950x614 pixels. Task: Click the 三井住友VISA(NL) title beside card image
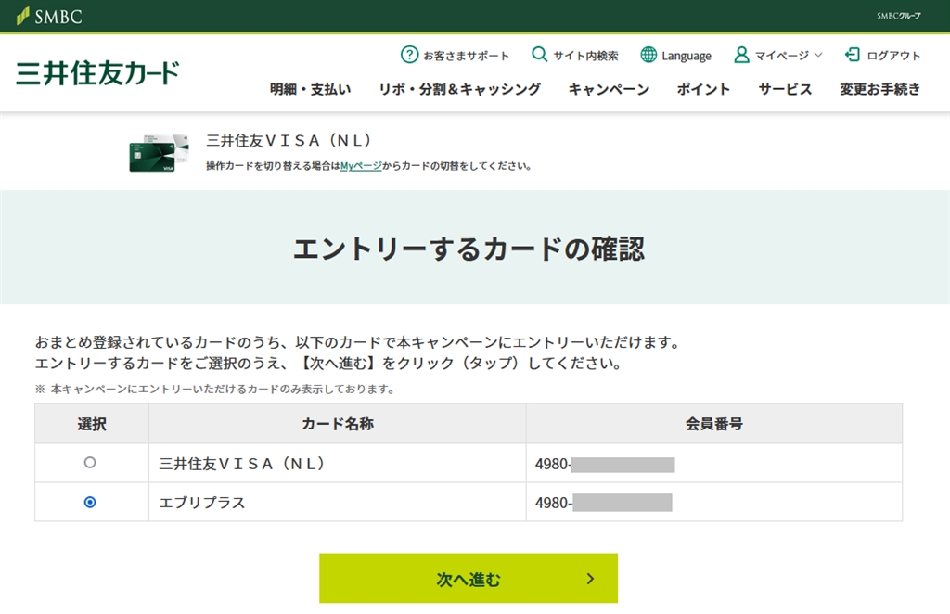point(289,140)
